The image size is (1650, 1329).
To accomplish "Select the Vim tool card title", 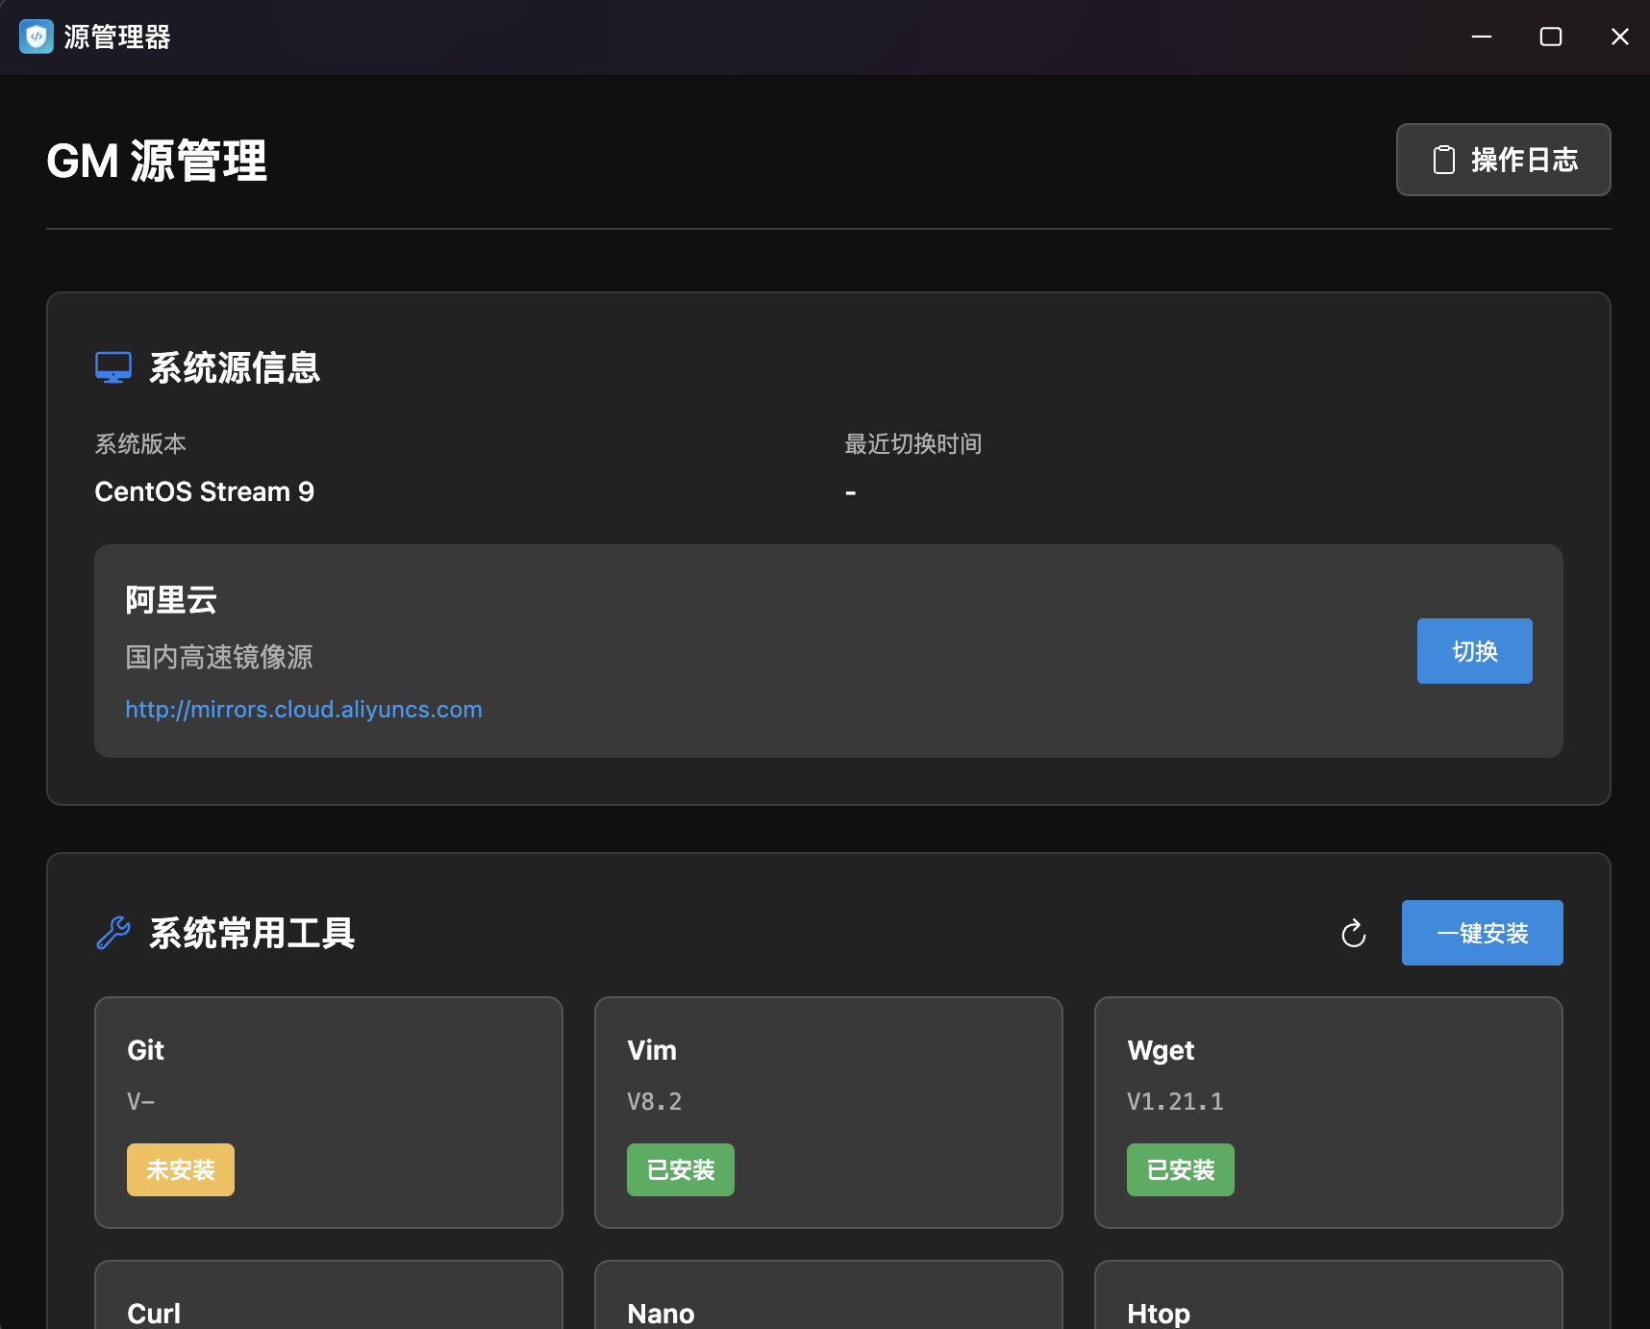I will coord(652,1050).
